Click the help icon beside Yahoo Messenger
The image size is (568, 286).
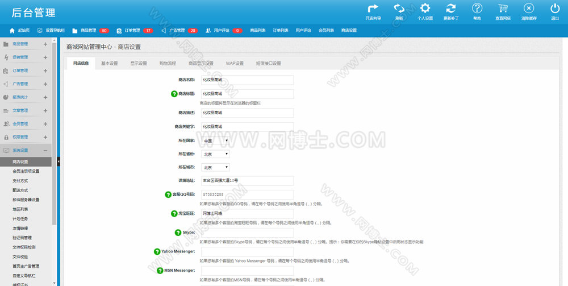157,251
